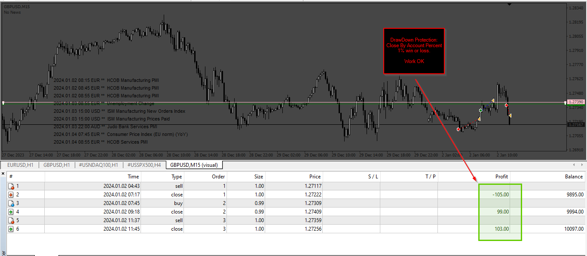The height and width of the screenshot is (256, 587).
Task: Click the first sell entry arrow on chart
Action: [x=459, y=130]
